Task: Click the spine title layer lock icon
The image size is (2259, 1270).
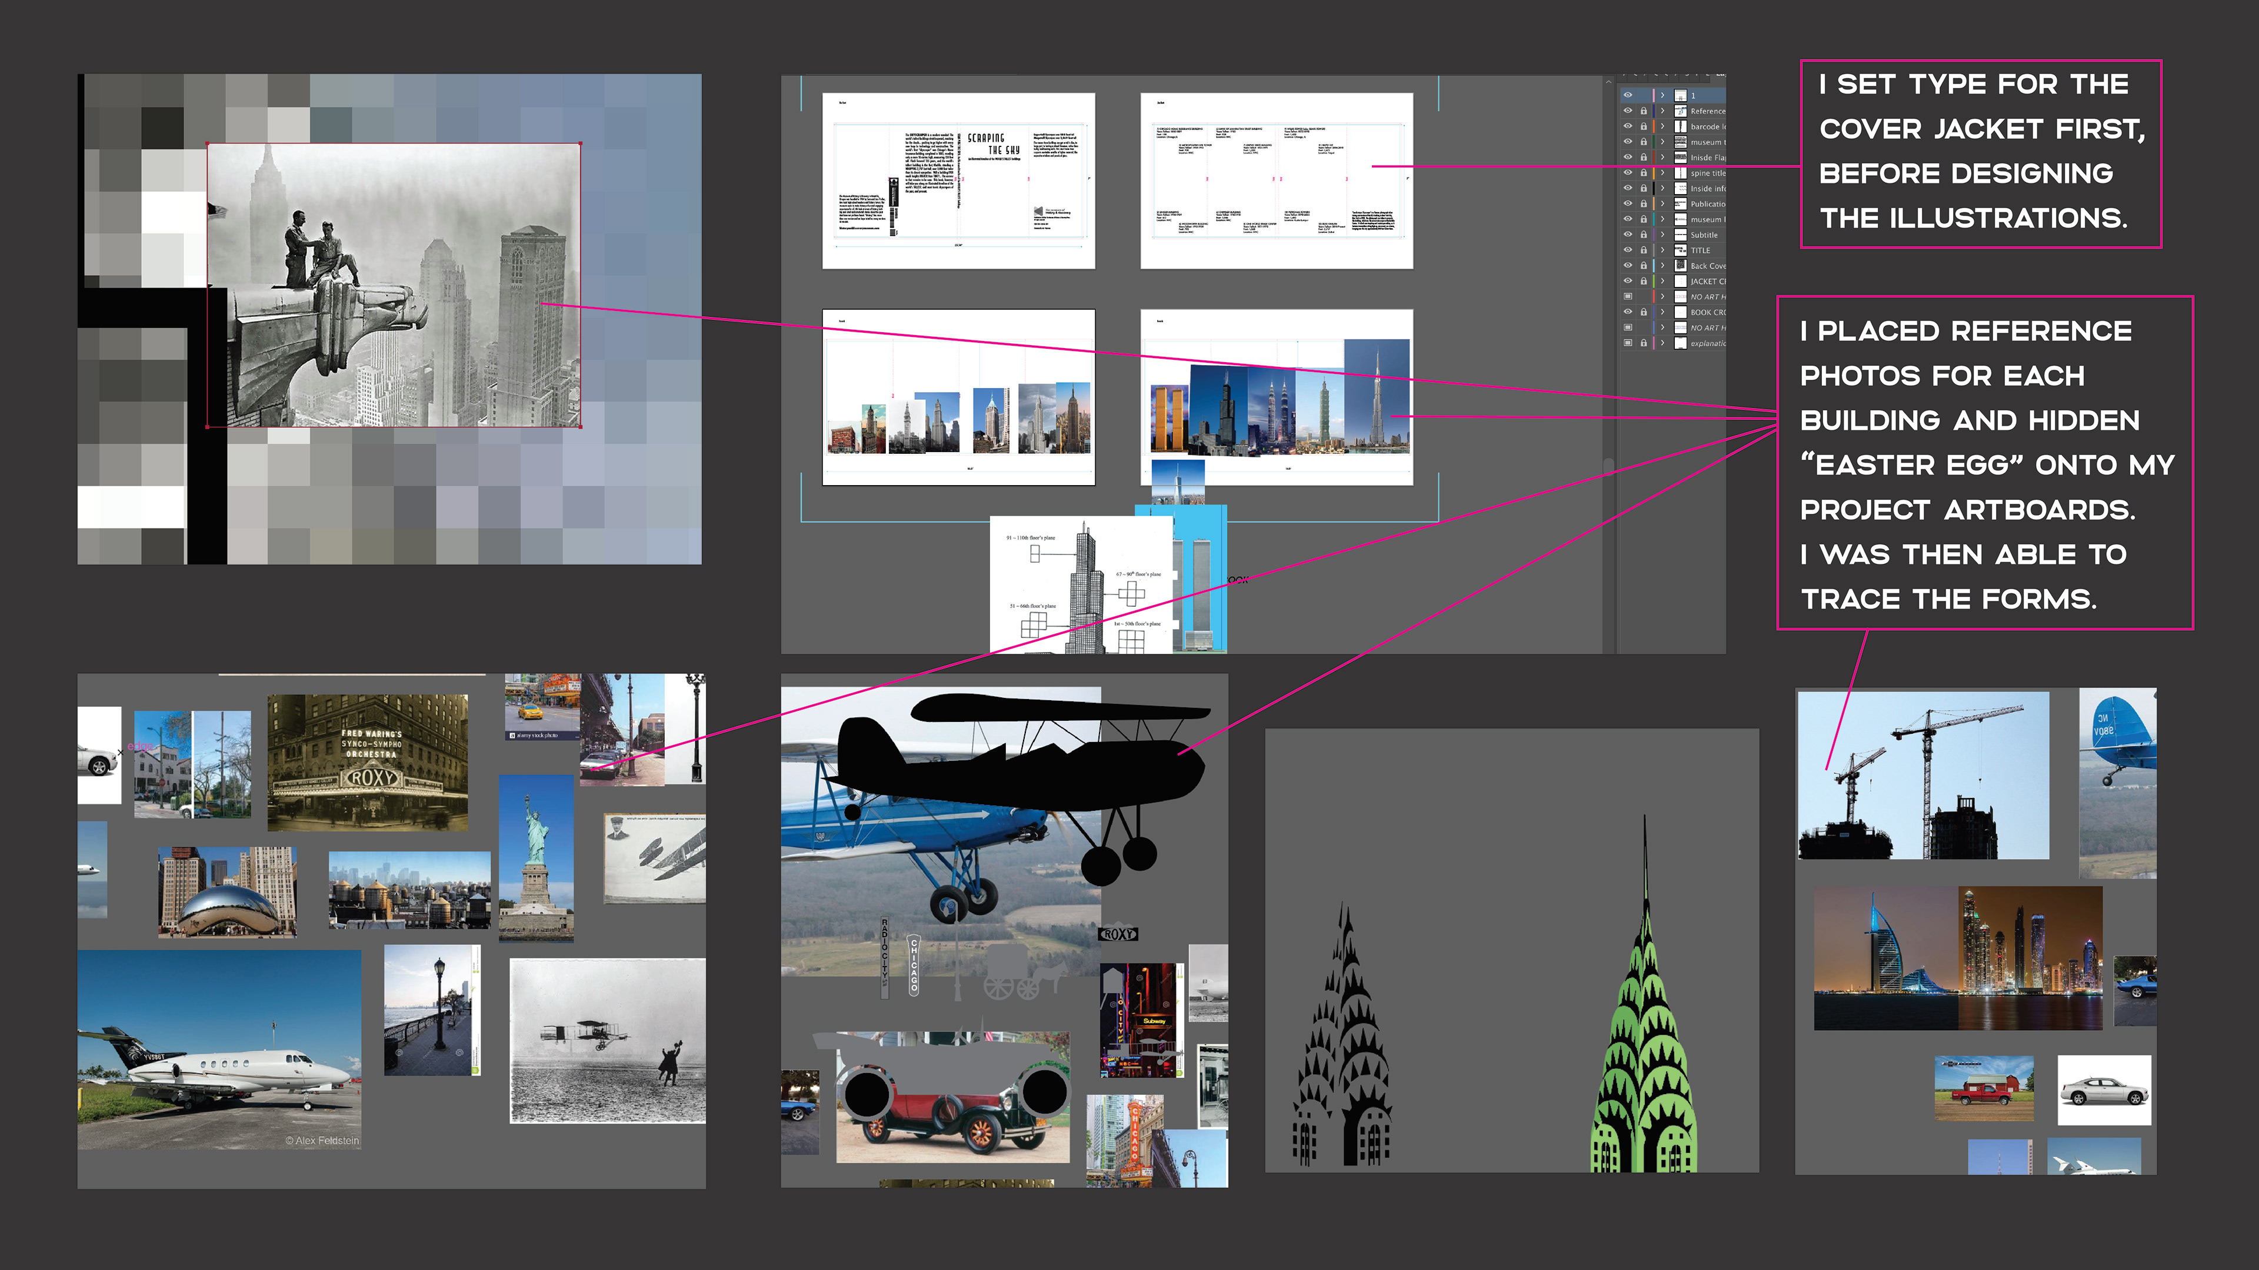Action: (1644, 173)
